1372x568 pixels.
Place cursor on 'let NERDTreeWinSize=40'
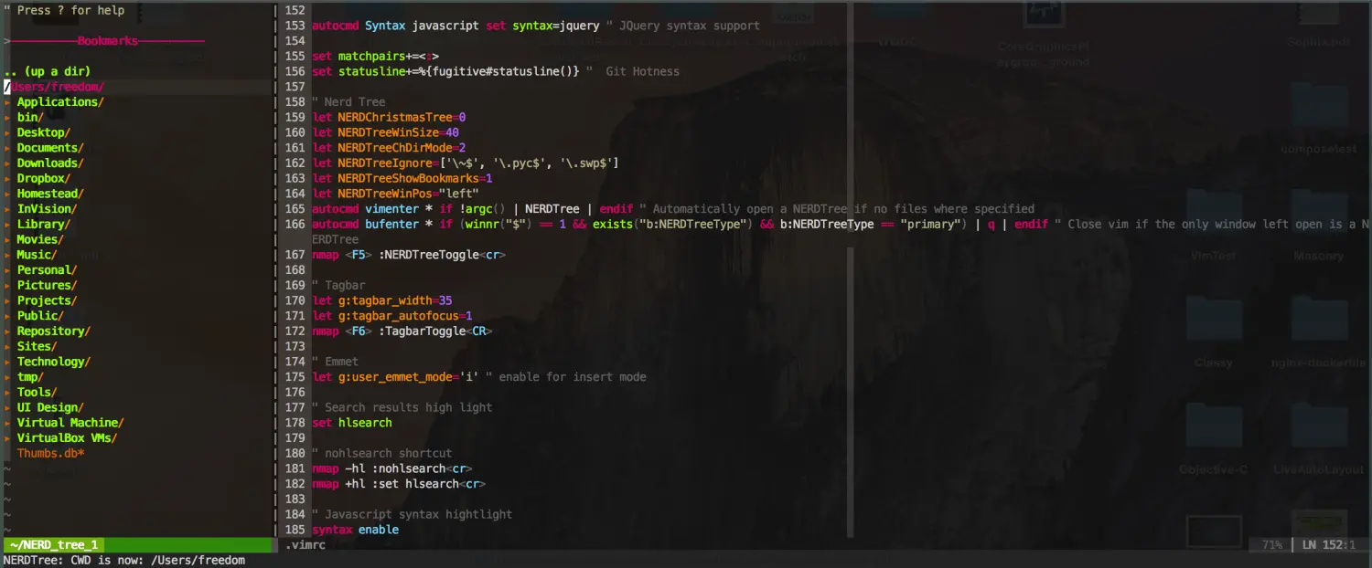click(385, 132)
